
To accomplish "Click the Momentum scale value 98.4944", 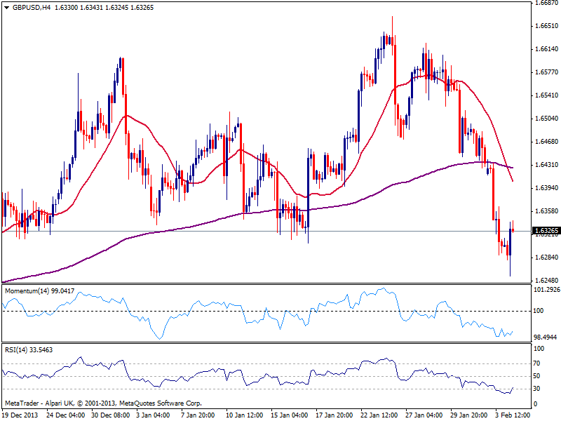I will (546, 338).
